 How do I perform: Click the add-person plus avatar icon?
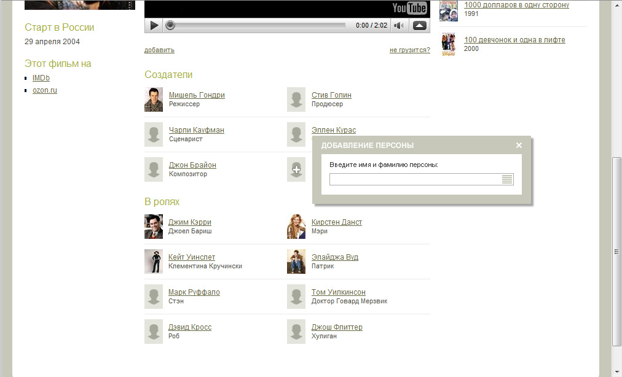(x=296, y=169)
